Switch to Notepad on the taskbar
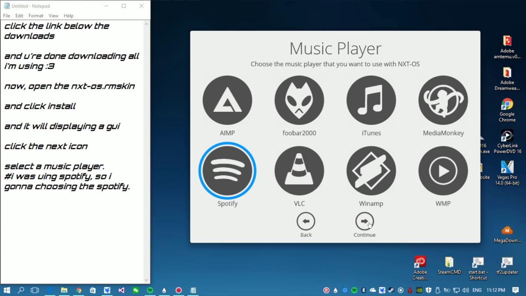 [193, 290]
